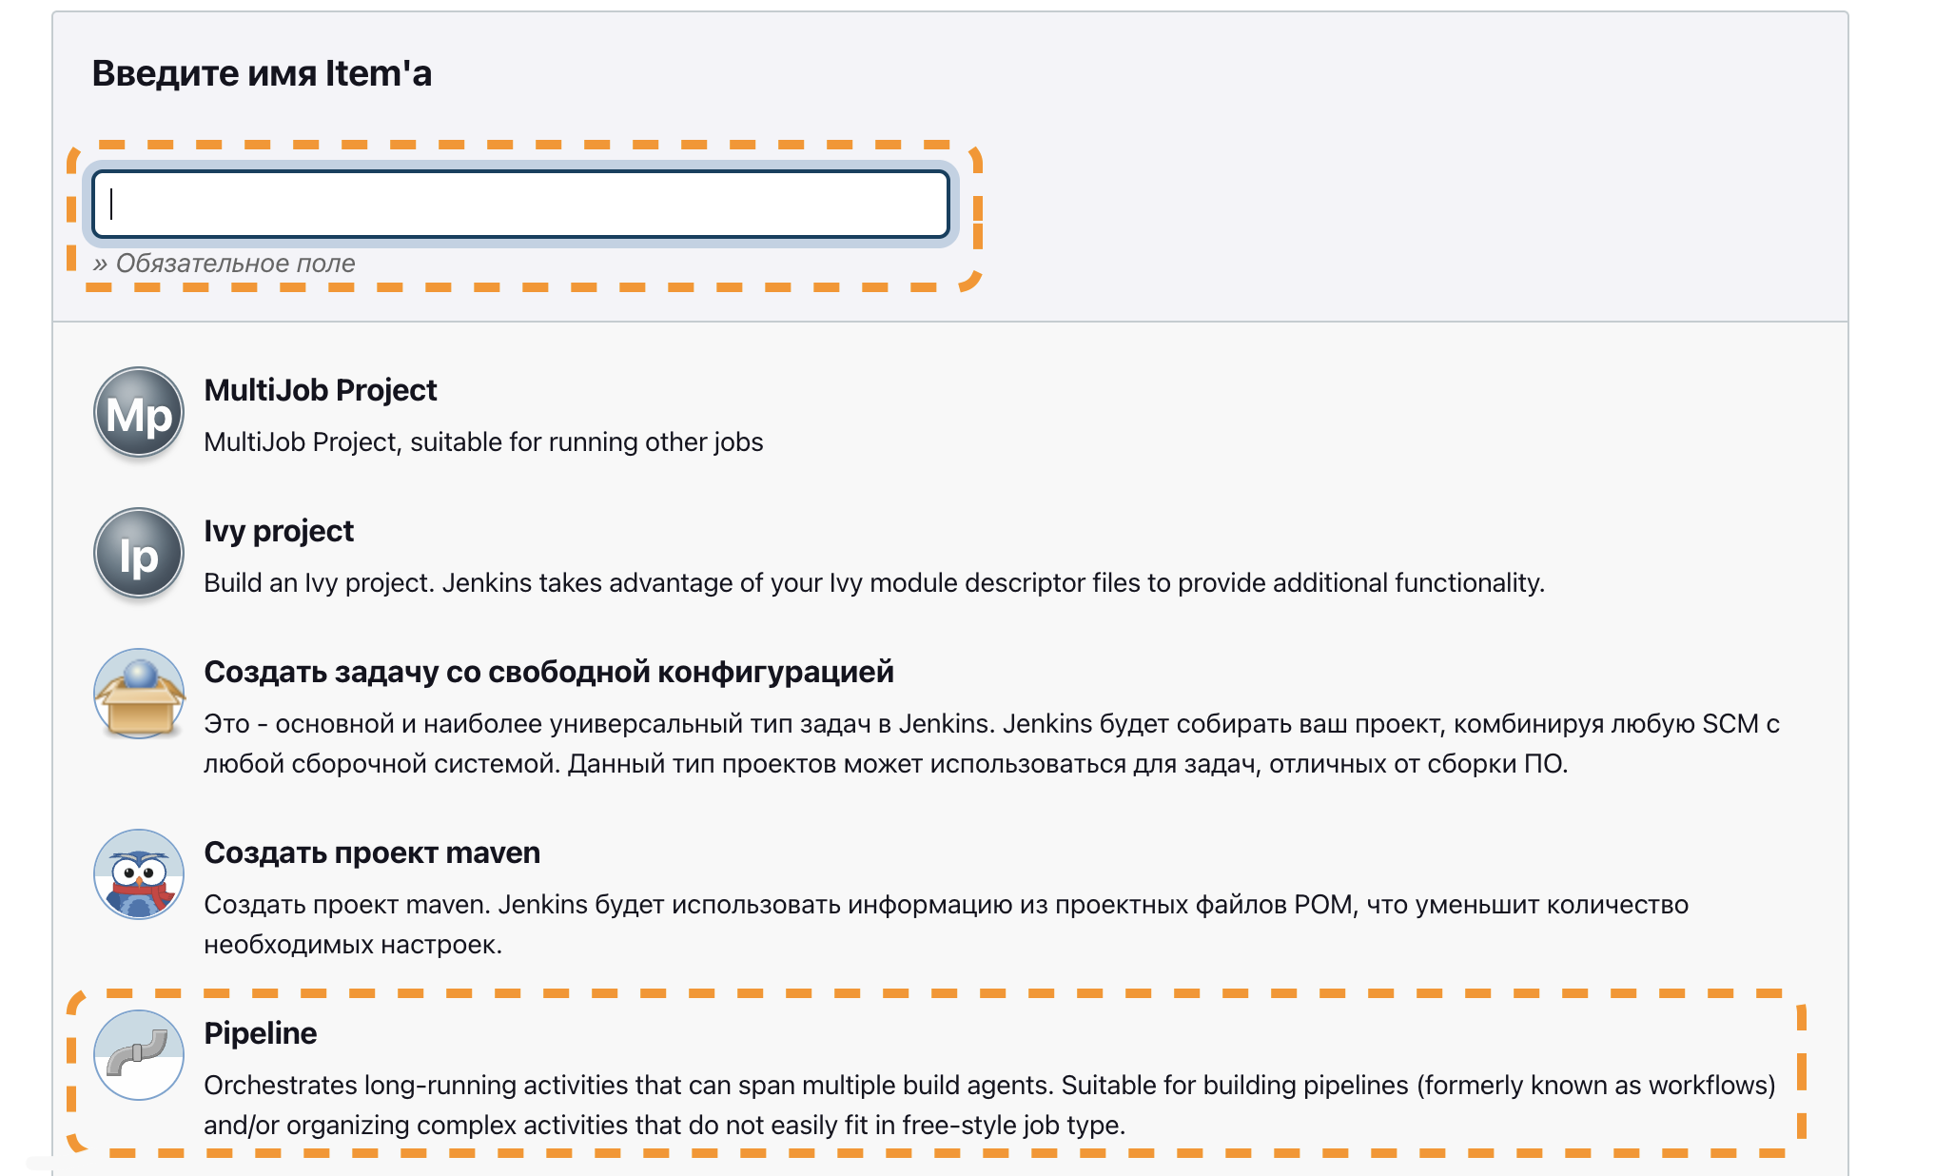Select the Pipeline item title
Screen dimensions: 1935x1176
click(260, 1033)
